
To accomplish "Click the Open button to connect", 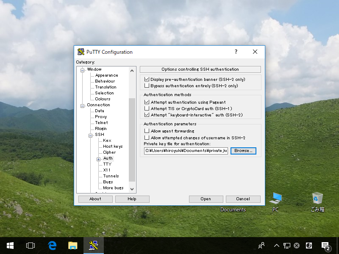I will (206, 199).
